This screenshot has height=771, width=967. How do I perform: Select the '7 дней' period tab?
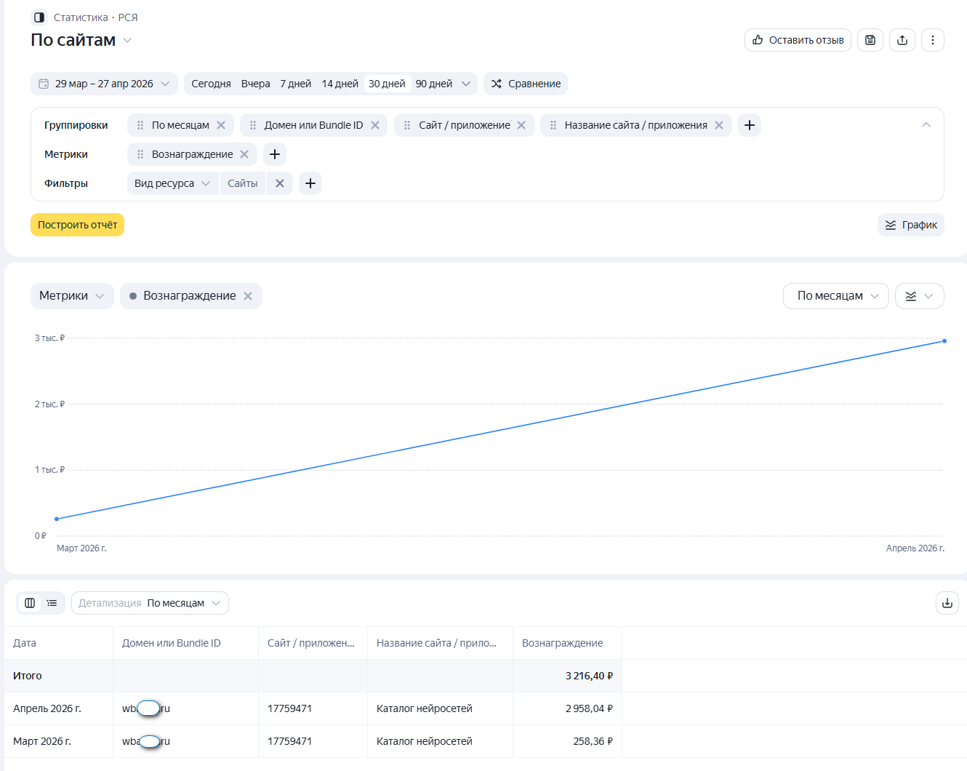pyautogui.click(x=295, y=84)
